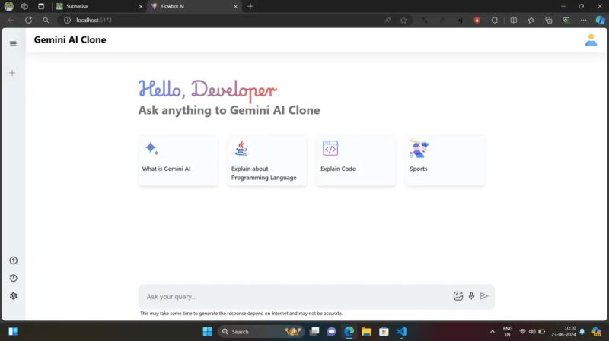Image resolution: width=609 pixels, height=341 pixels.
Task: Open the Collections icon in the browser toolbar
Action: coord(548,21)
